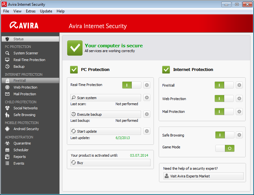Click gear icon next to Web Protection
Viewport: 254px width, 195px height.
click(239, 99)
